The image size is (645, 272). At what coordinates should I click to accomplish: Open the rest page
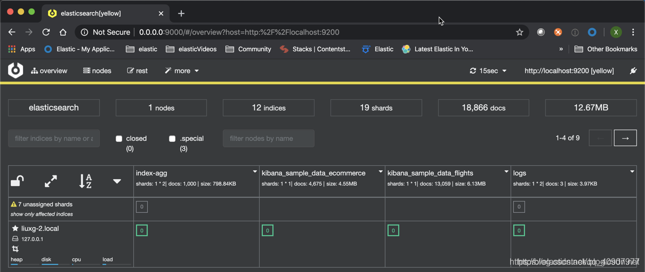point(138,70)
